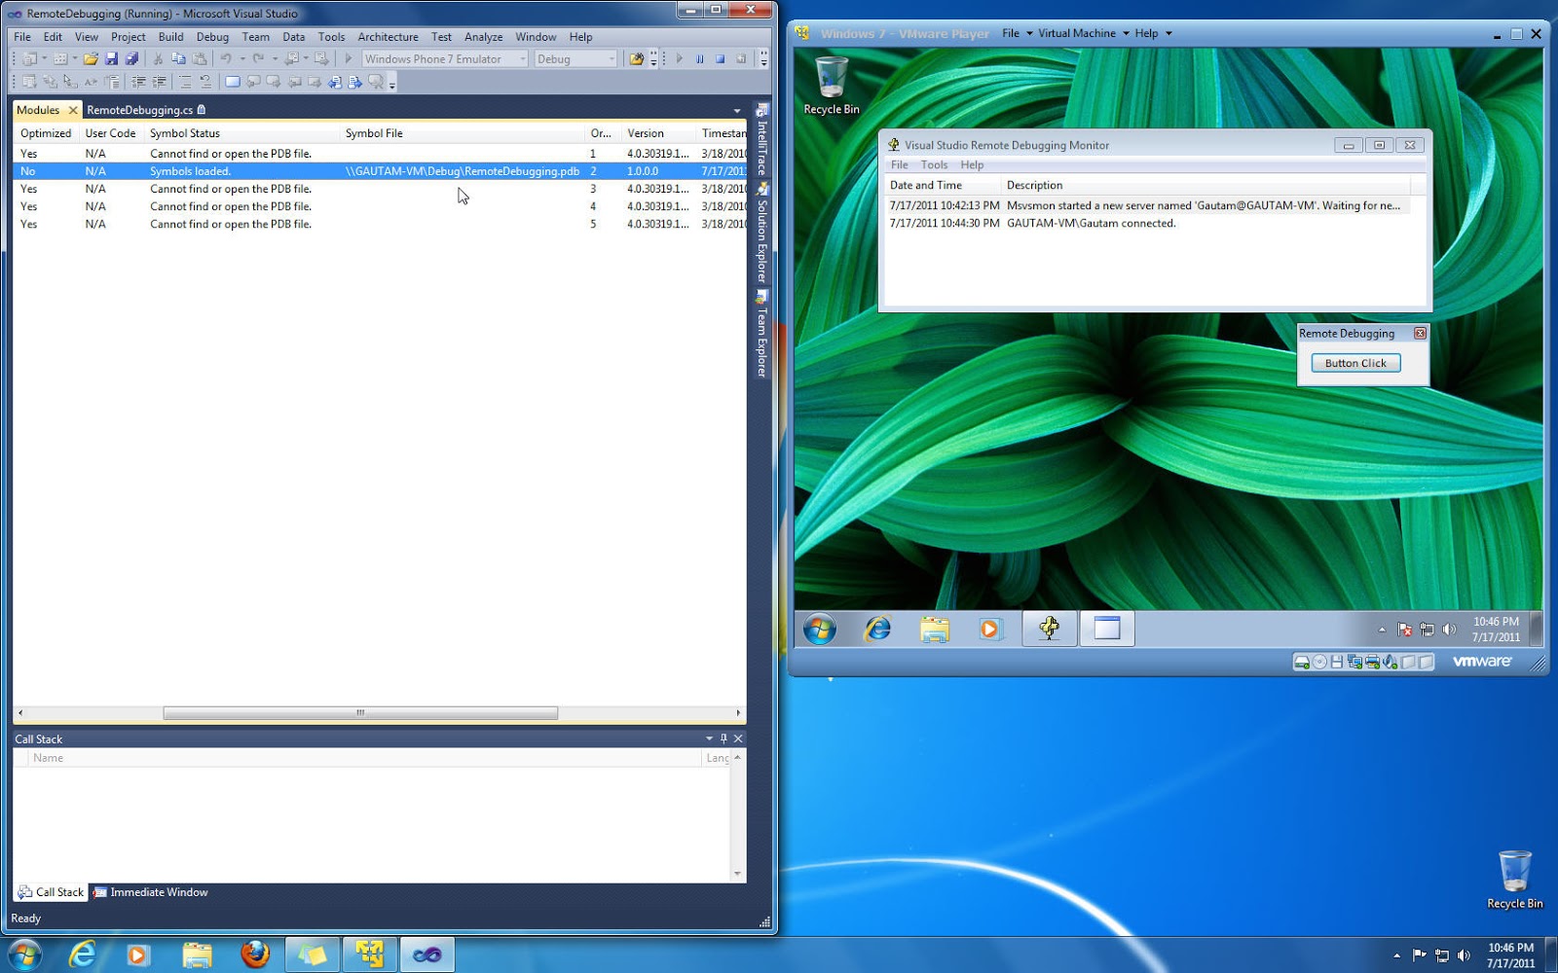This screenshot has height=973, width=1558.
Task: Select the No Optimized radio-style row value
Action: coord(28,170)
